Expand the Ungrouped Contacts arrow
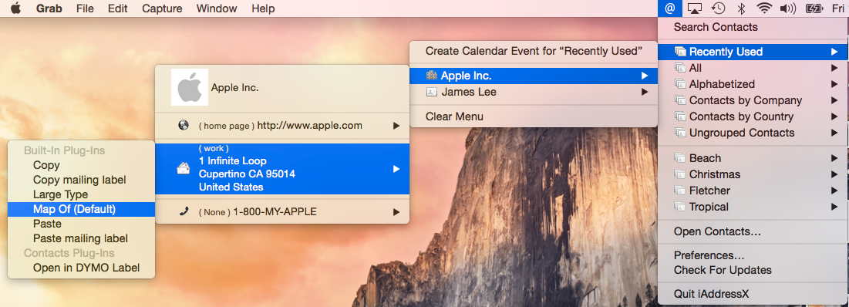Screen dimensions: 849x307 point(834,133)
